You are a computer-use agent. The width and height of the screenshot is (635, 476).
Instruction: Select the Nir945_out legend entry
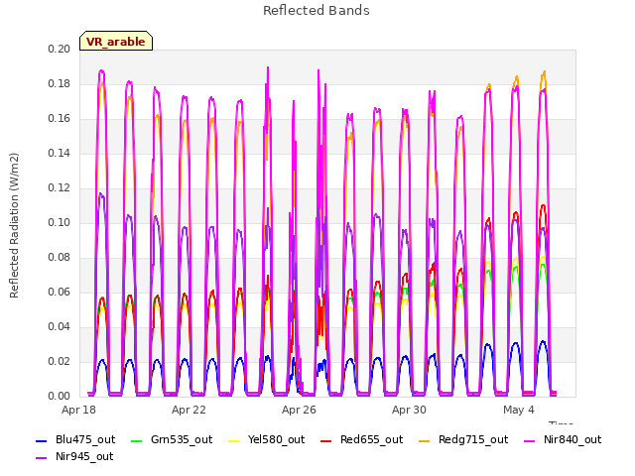(x=74, y=457)
